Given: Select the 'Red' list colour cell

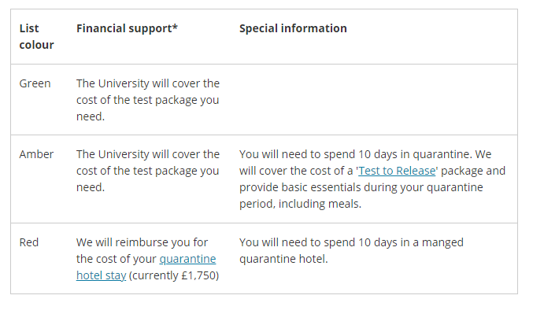Looking at the screenshot, I should 29,242.
